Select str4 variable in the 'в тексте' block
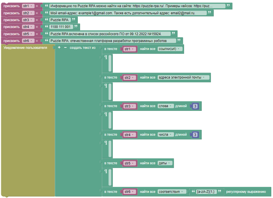This screenshot has width=273, height=198. pos(130,135)
